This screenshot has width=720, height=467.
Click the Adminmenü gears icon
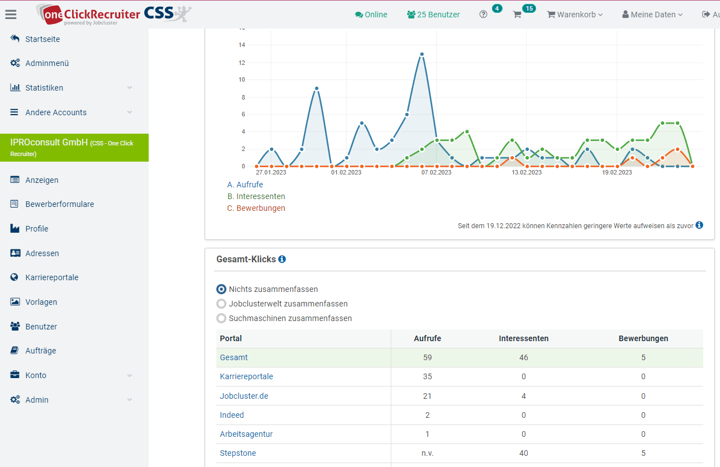[15, 63]
